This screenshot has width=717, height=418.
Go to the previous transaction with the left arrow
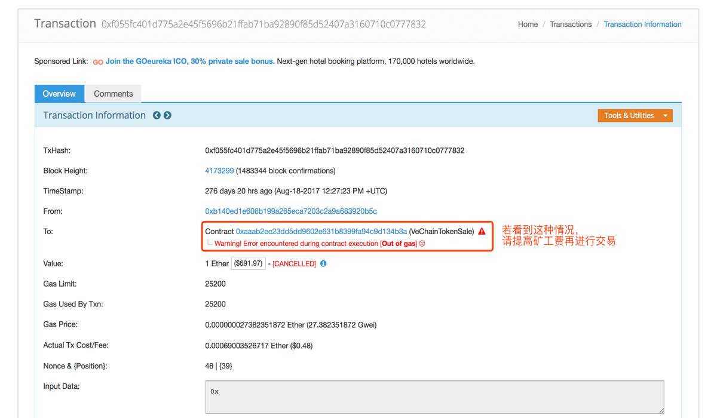pos(157,115)
